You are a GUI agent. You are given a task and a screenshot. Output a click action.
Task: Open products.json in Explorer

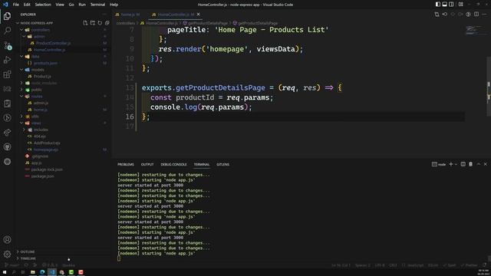(46, 63)
